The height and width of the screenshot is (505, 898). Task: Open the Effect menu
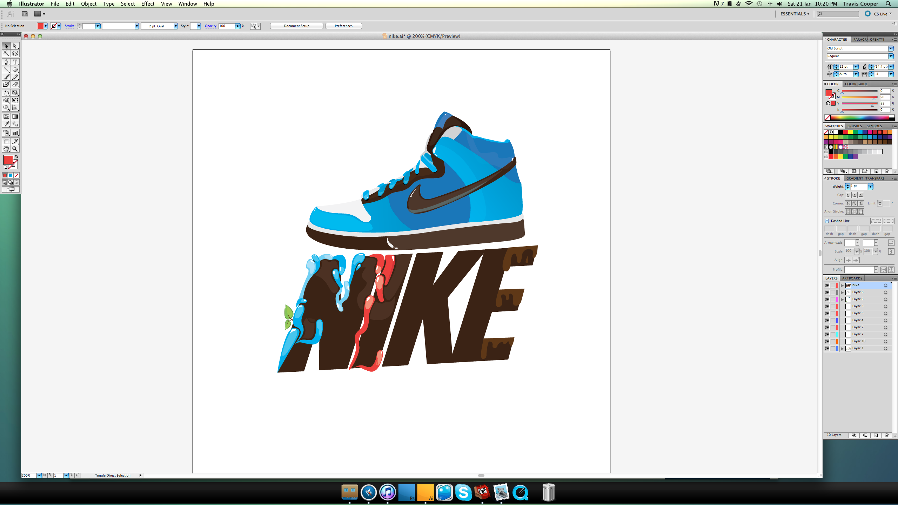point(148,4)
